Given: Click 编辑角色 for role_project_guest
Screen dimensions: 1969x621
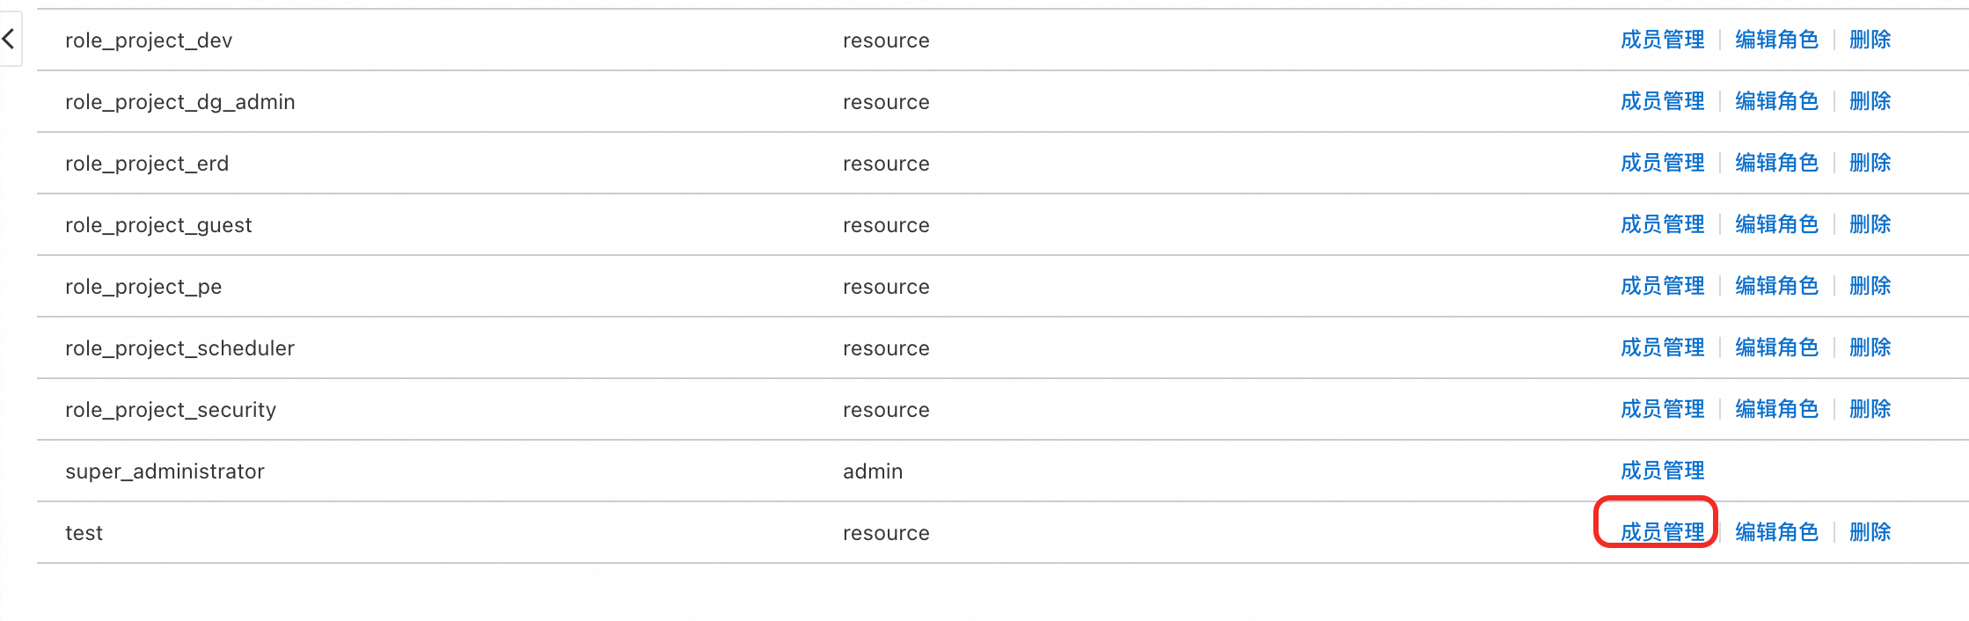Looking at the screenshot, I should pyautogui.click(x=1776, y=224).
